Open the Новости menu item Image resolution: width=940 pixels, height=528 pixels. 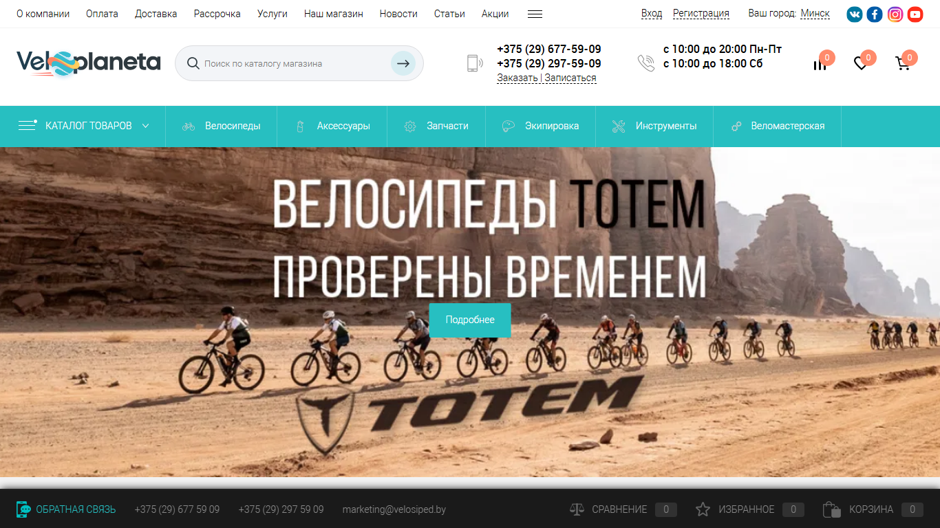coord(398,14)
